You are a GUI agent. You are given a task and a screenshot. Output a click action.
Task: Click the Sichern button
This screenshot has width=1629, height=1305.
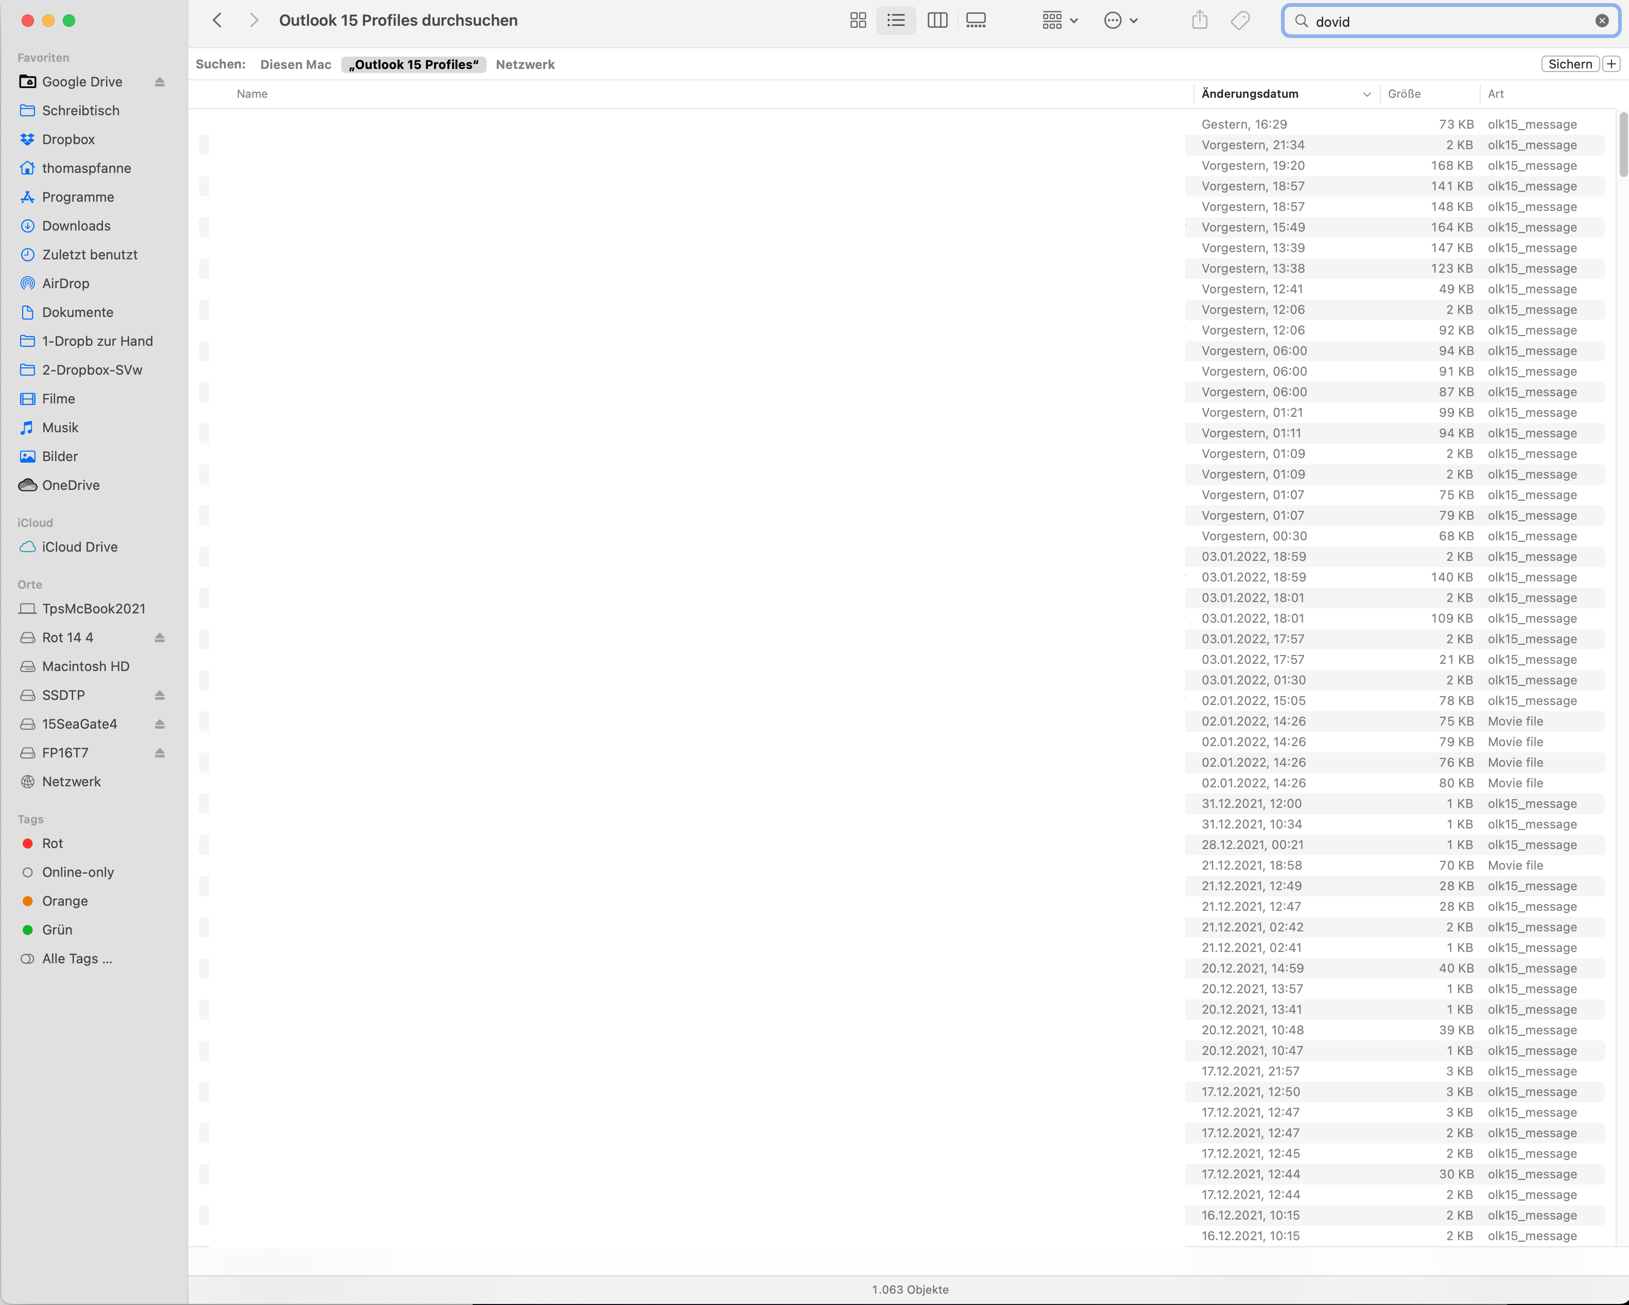(1569, 64)
